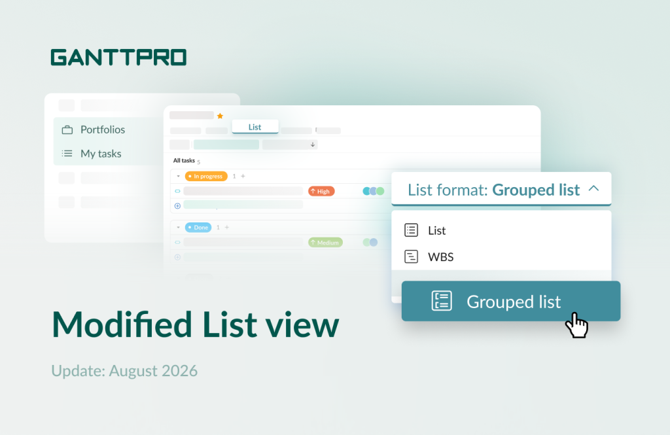
Task: Click the High priority badge
Action: point(321,191)
